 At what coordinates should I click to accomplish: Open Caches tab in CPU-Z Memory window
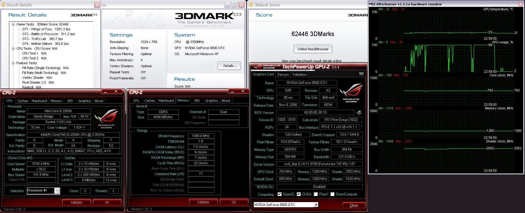[150, 101]
